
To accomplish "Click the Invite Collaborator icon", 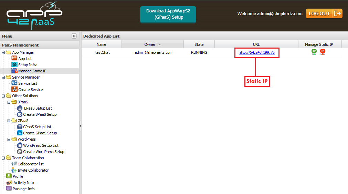I will [x=14, y=170].
